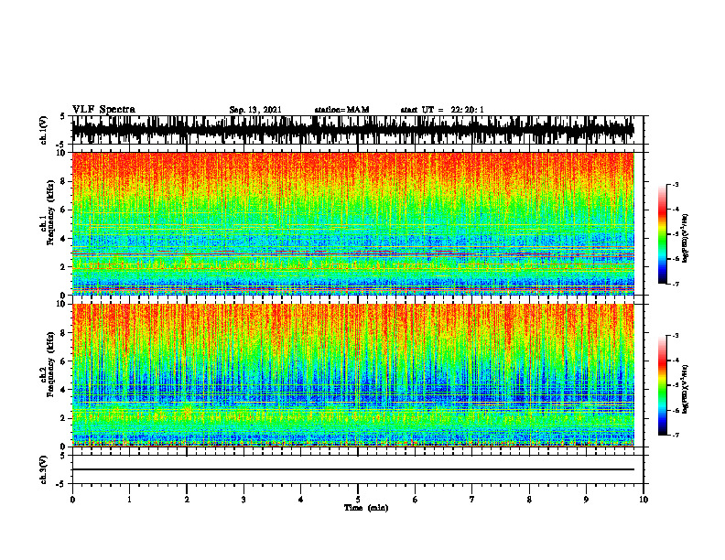Click the "start UT = 22:20:1" text
The width and height of the screenshot is (725, 560).
(442, 110)
